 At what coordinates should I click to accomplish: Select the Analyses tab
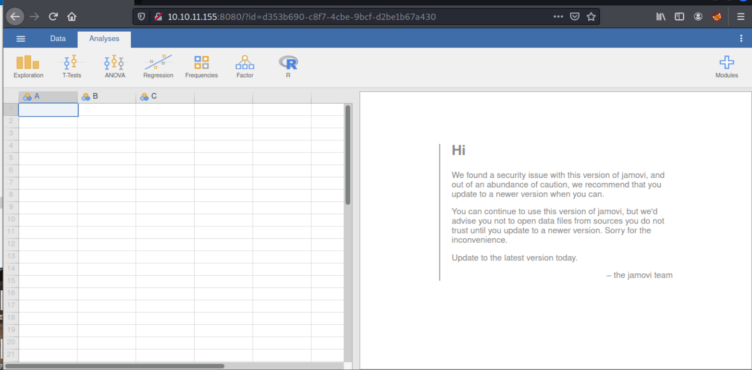click(104, 39)
